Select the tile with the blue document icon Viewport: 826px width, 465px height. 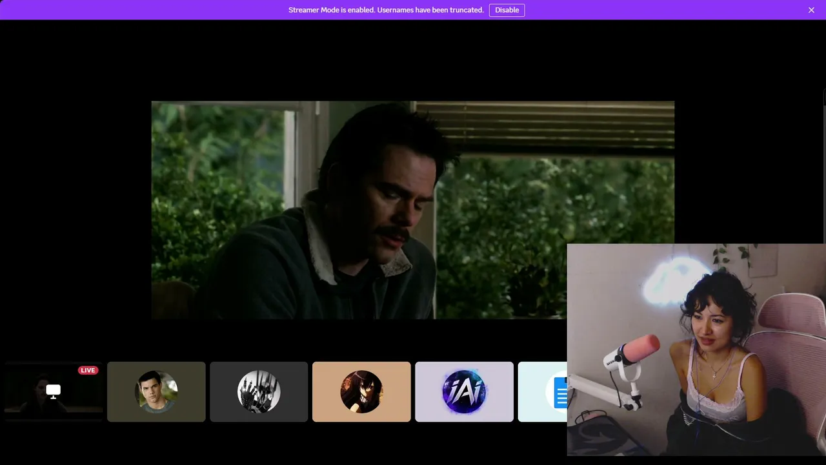tap(543, 391)
